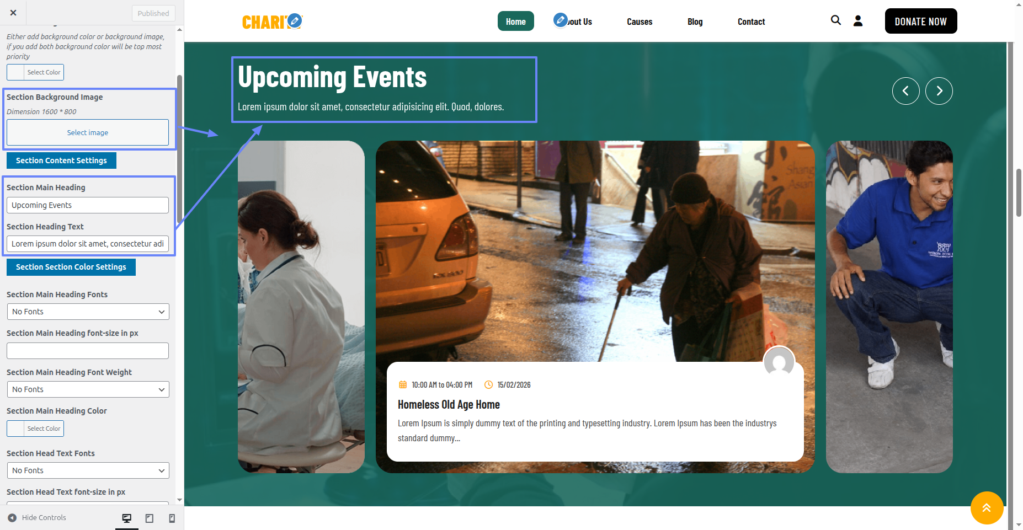
Task: Click the pencil edit shortcut on the logo
Action: point(295,21)
